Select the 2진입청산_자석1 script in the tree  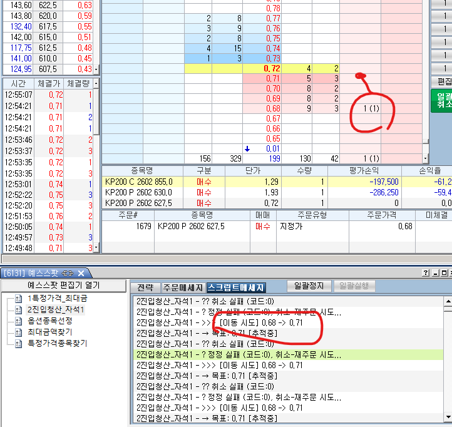click(55, 309)
